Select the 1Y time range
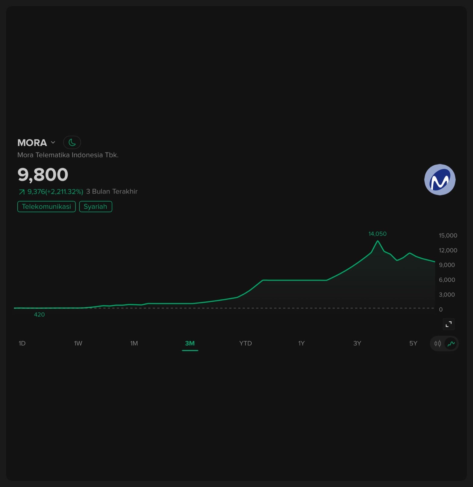This screenshot has height=487, width=473. (301, 343)
